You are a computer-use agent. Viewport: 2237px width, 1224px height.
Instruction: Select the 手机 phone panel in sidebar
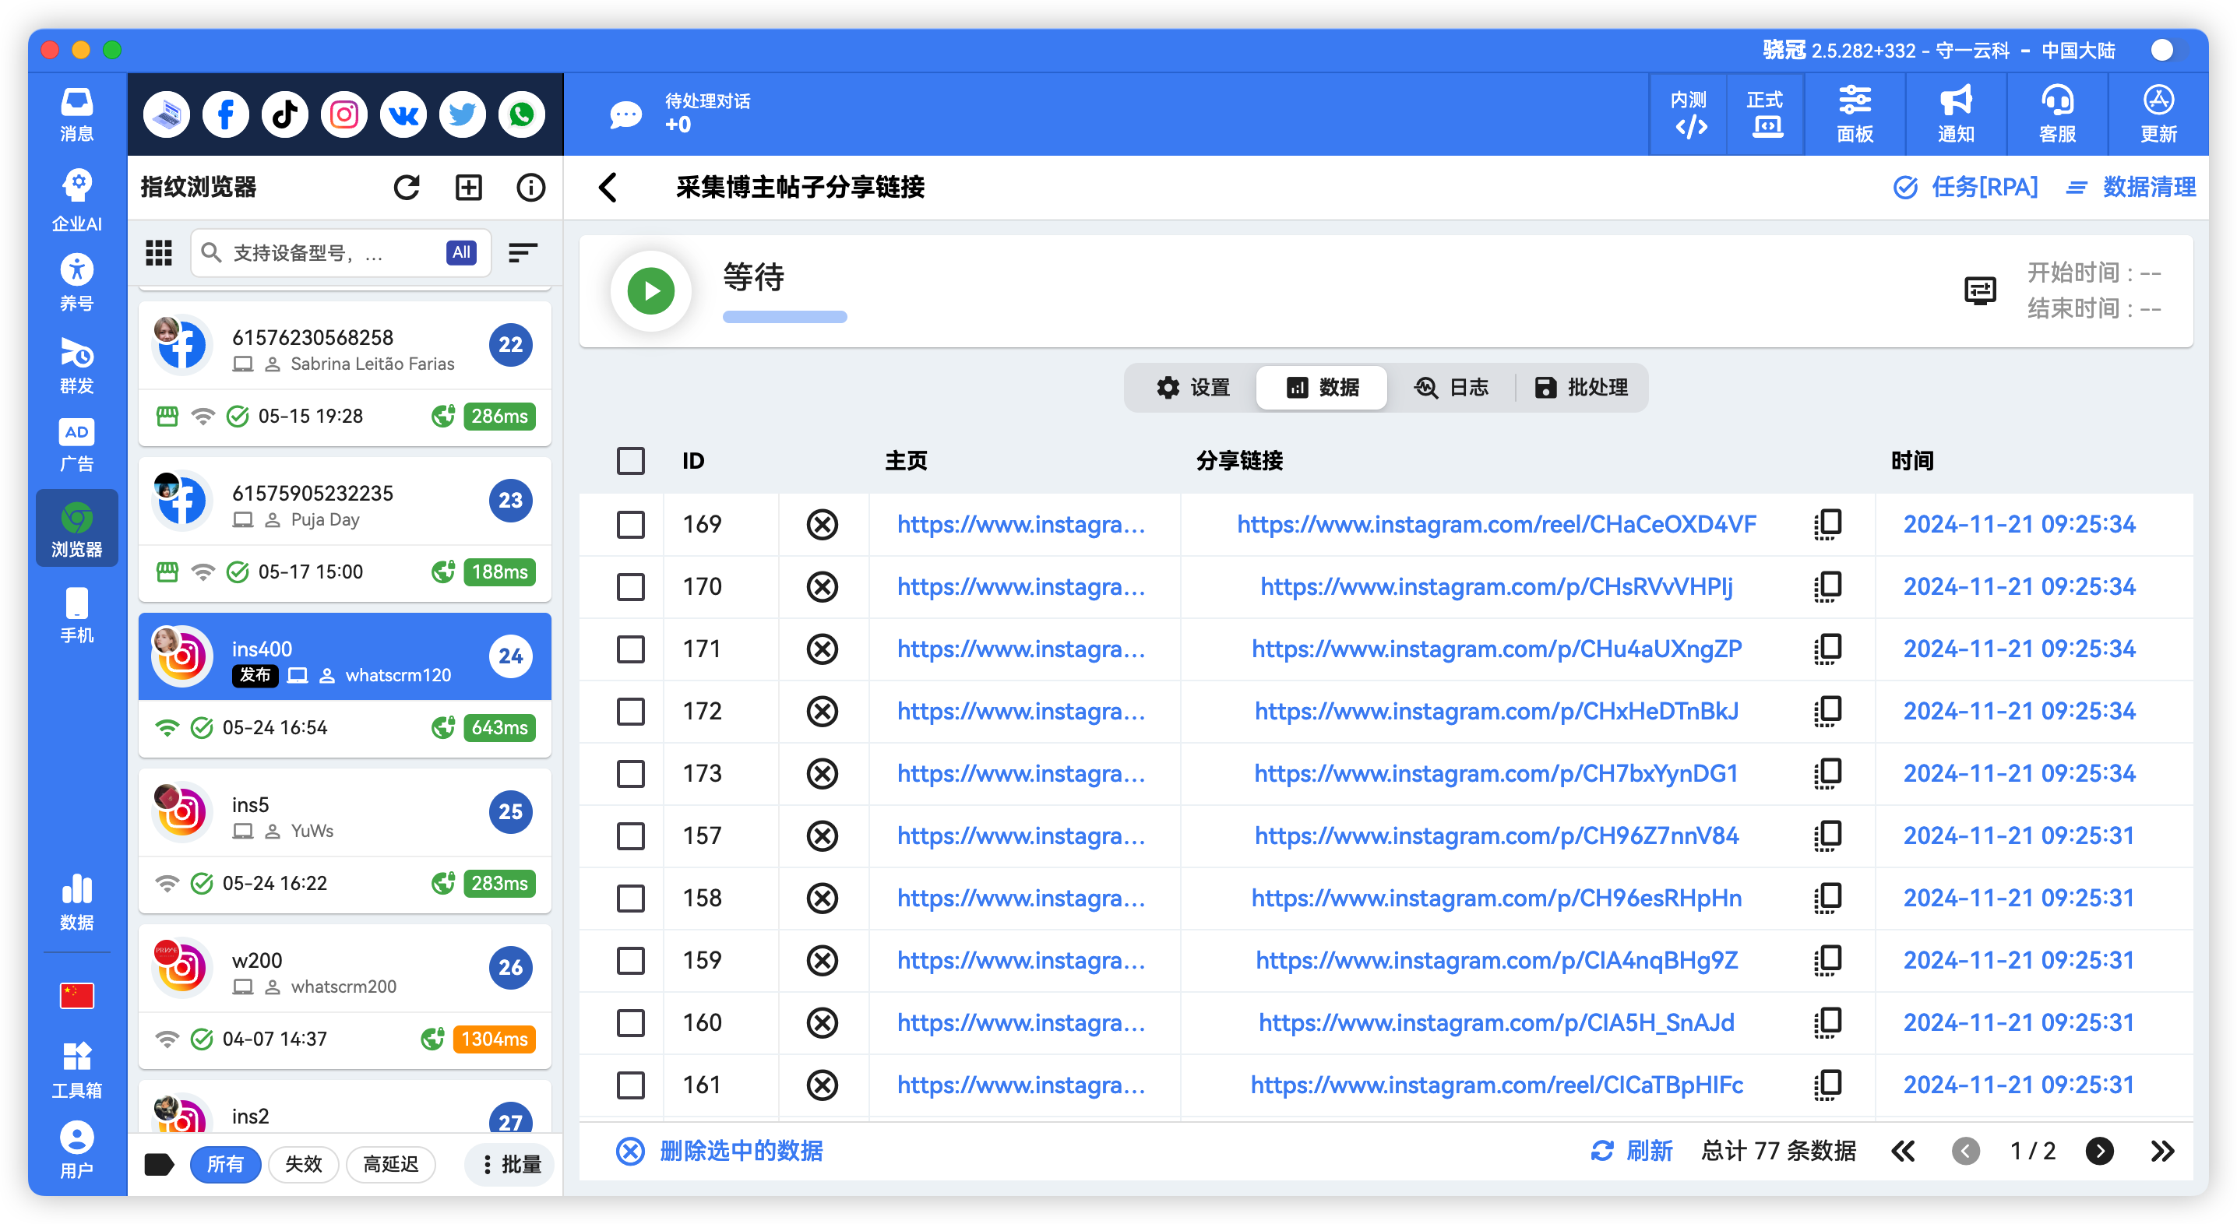coord(76,617)
